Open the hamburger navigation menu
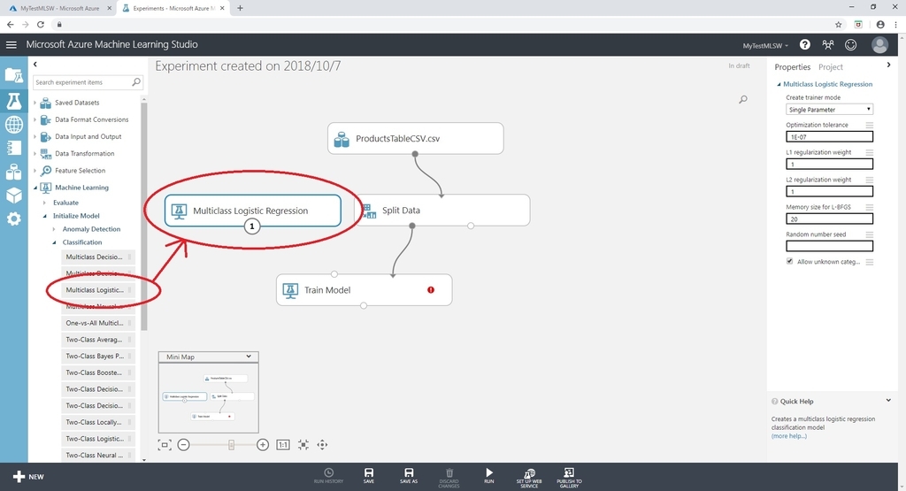 [11, 44]
